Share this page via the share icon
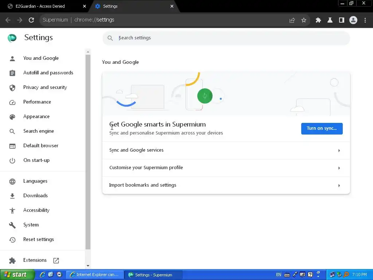Image resolution: width=373 pixels, height=280 pixels. 292,20
